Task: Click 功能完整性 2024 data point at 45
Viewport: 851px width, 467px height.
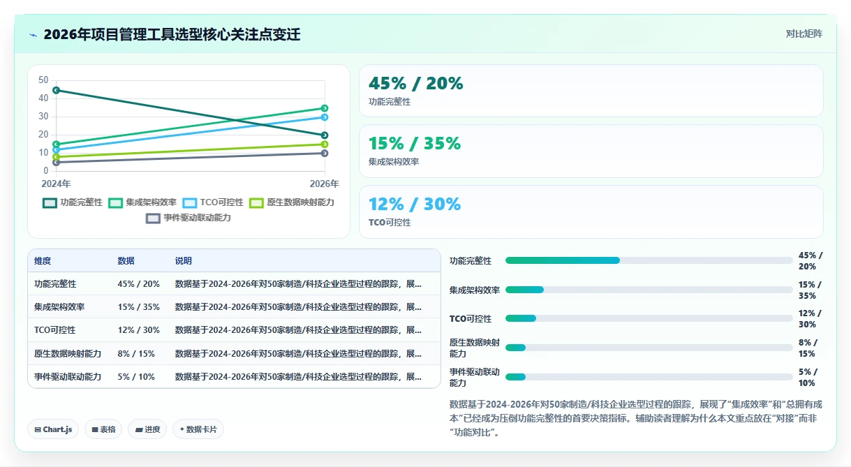Action: click(56, 90)
